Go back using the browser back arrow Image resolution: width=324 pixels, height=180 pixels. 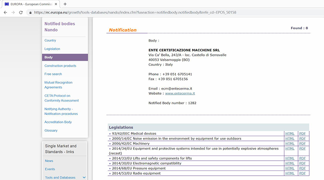5,12
